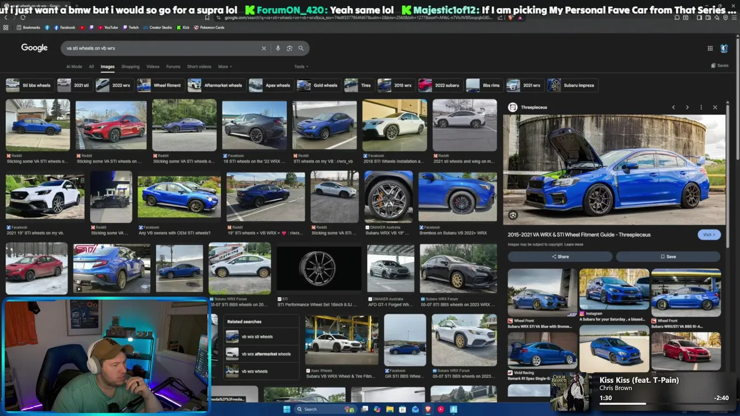Start voice search via microphone icon
This screenshot has height=416, width=740.
[x=277, y=49]
